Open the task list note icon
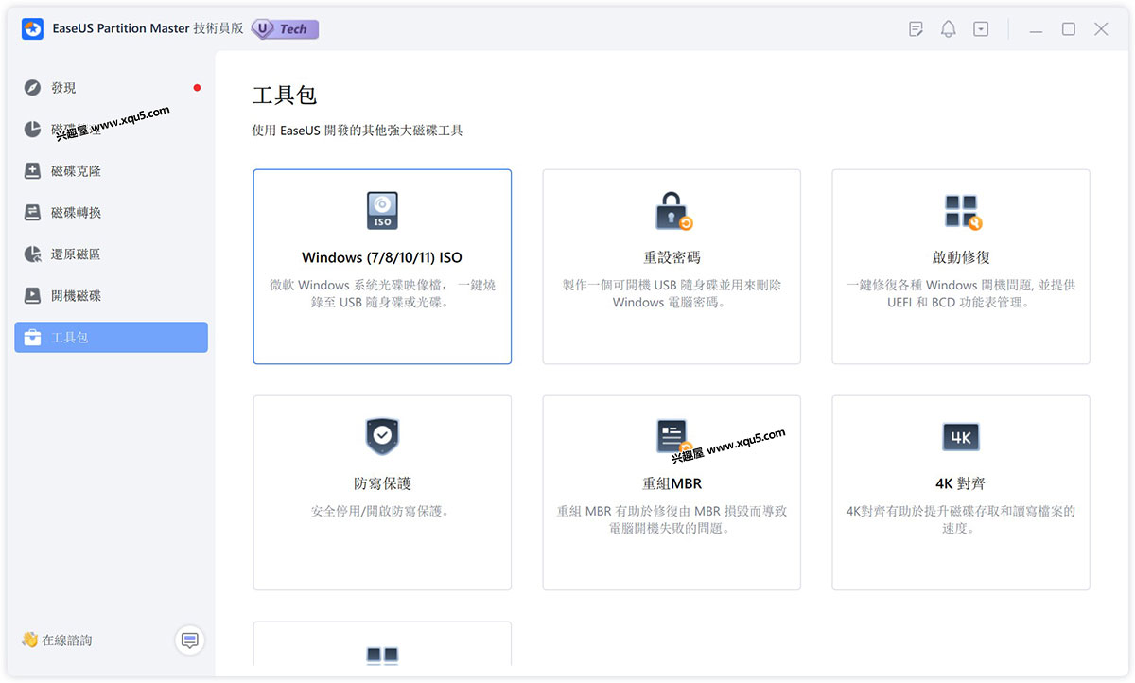 [916, 29]
